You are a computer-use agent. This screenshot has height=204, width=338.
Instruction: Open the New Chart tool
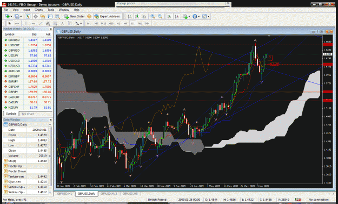pyautogui.click(x=7, y=16)
